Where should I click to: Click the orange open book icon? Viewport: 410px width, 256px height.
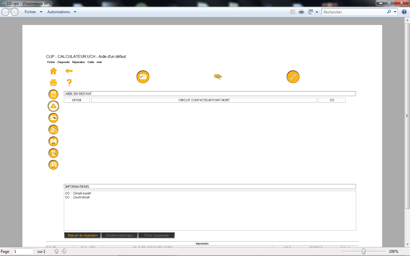click(x=53, y=141)
